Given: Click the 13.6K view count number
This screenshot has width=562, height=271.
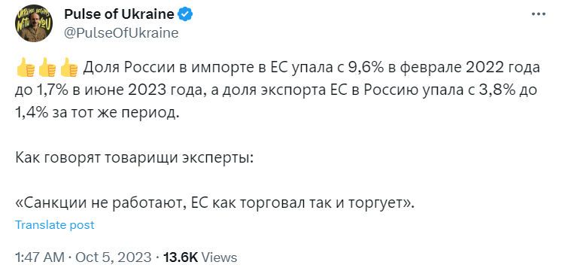Looking at the screenshot, I should tap(181, 257).
